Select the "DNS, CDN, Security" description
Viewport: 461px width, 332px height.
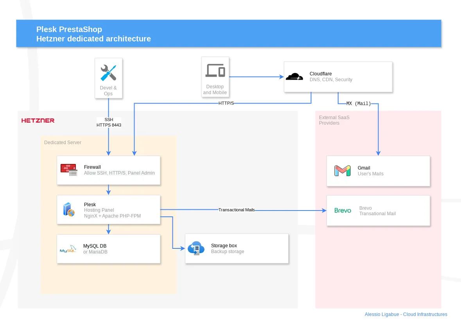coord(331,80)
